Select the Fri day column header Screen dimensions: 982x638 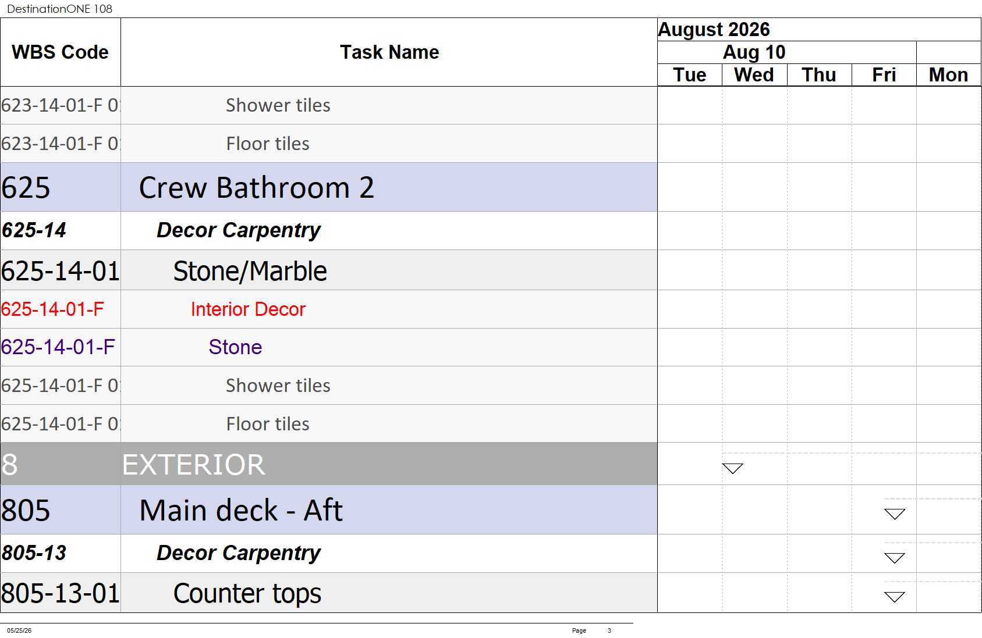tap(884, 75)
